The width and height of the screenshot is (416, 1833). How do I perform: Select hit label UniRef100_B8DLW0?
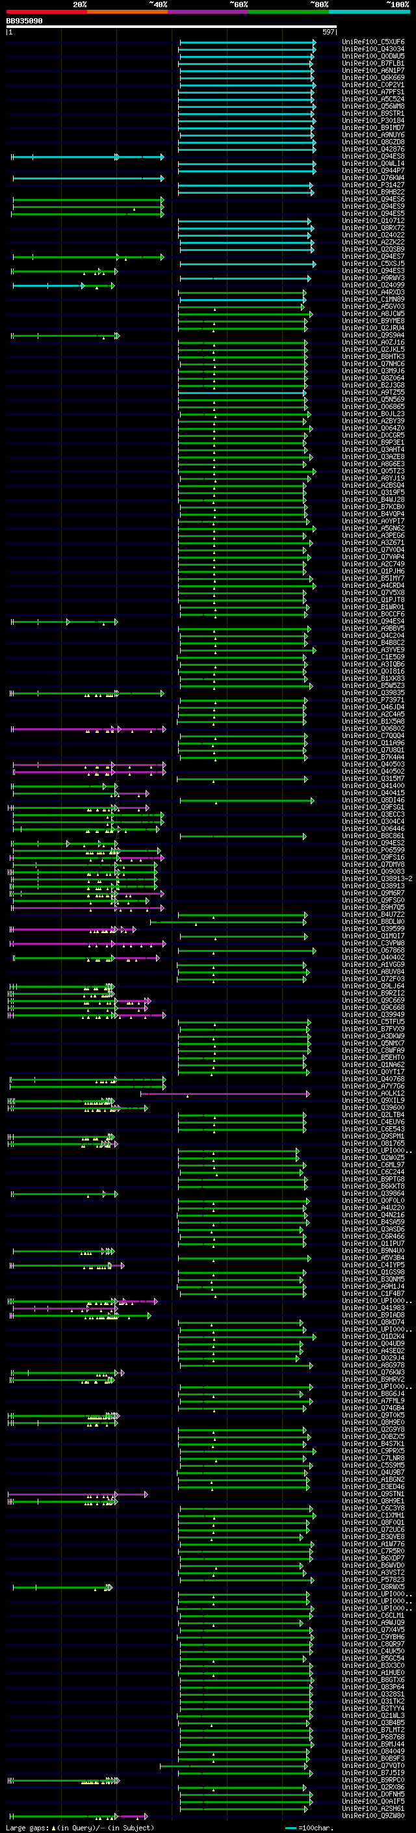[x=373, y=921]
